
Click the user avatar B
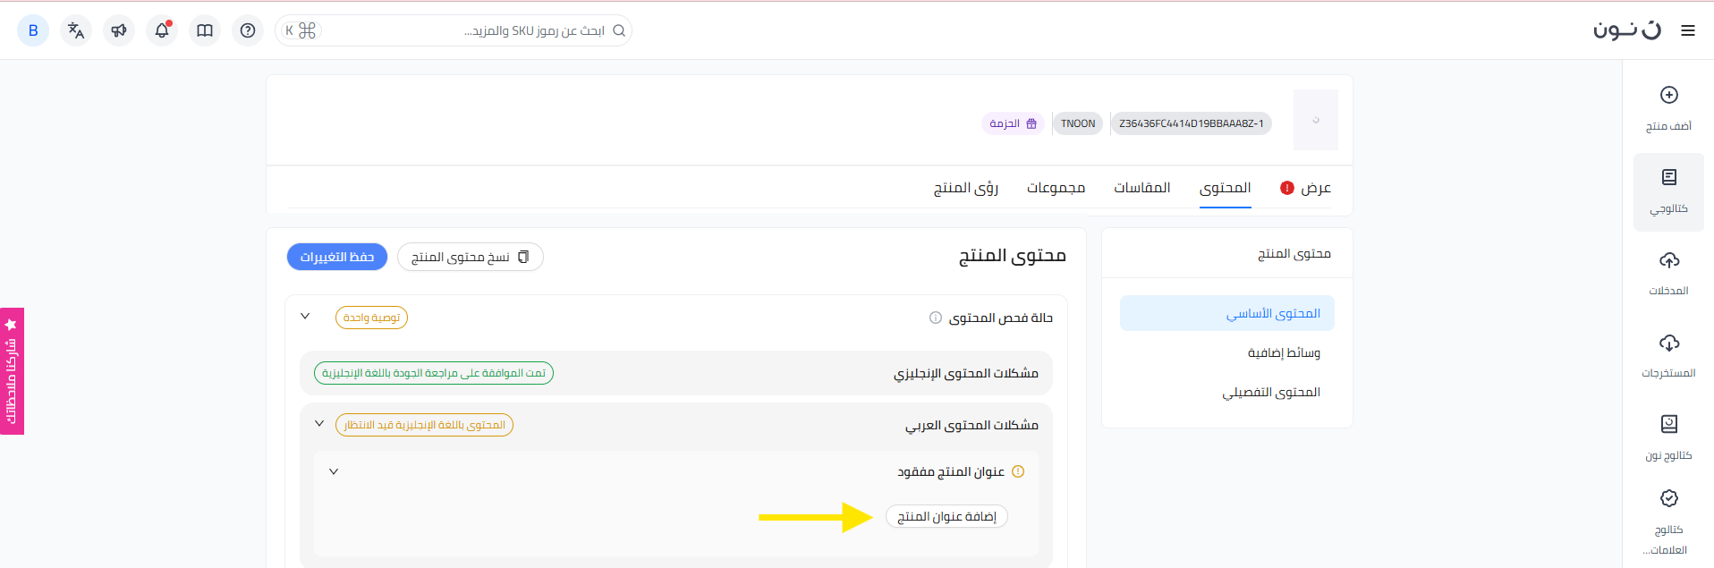tap(33, 30)
